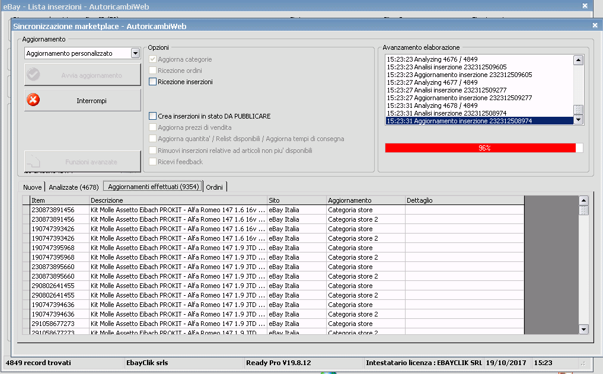
Task: Switch to the Analizzate (4678) tab
Action: click(x=74, y=187)
